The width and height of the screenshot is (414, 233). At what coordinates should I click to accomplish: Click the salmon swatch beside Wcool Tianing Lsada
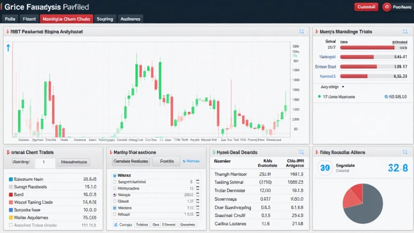pyautogui.click(x=11, y=202)
